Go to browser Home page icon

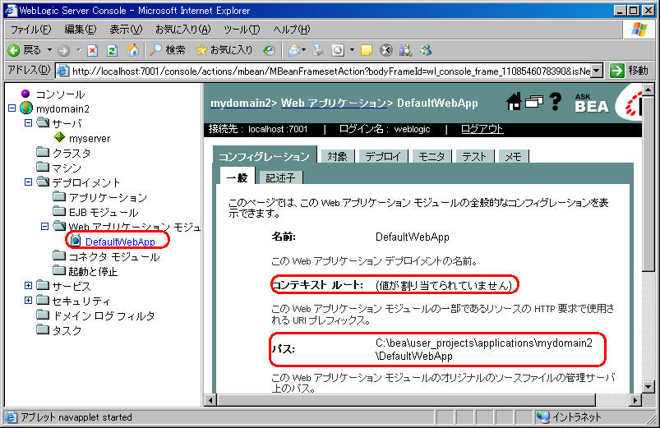132,50
